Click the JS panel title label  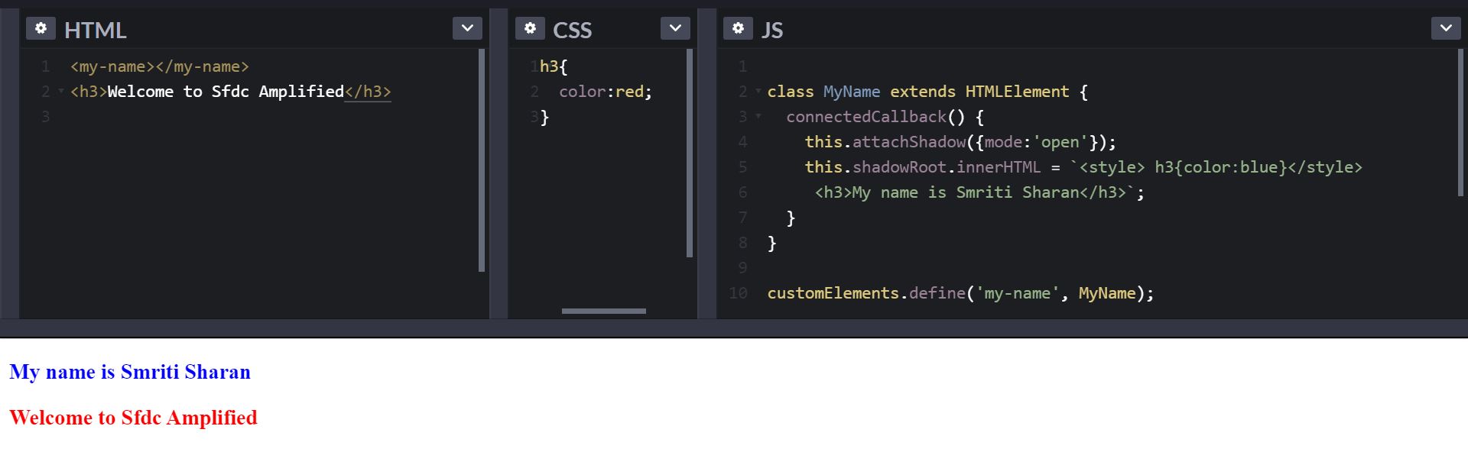(x=771, y=30)
